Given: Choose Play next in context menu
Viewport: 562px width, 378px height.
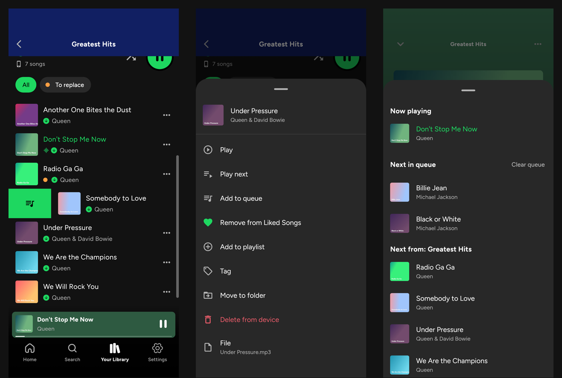Looking at the screenshot, I should (x=281, y=174).
